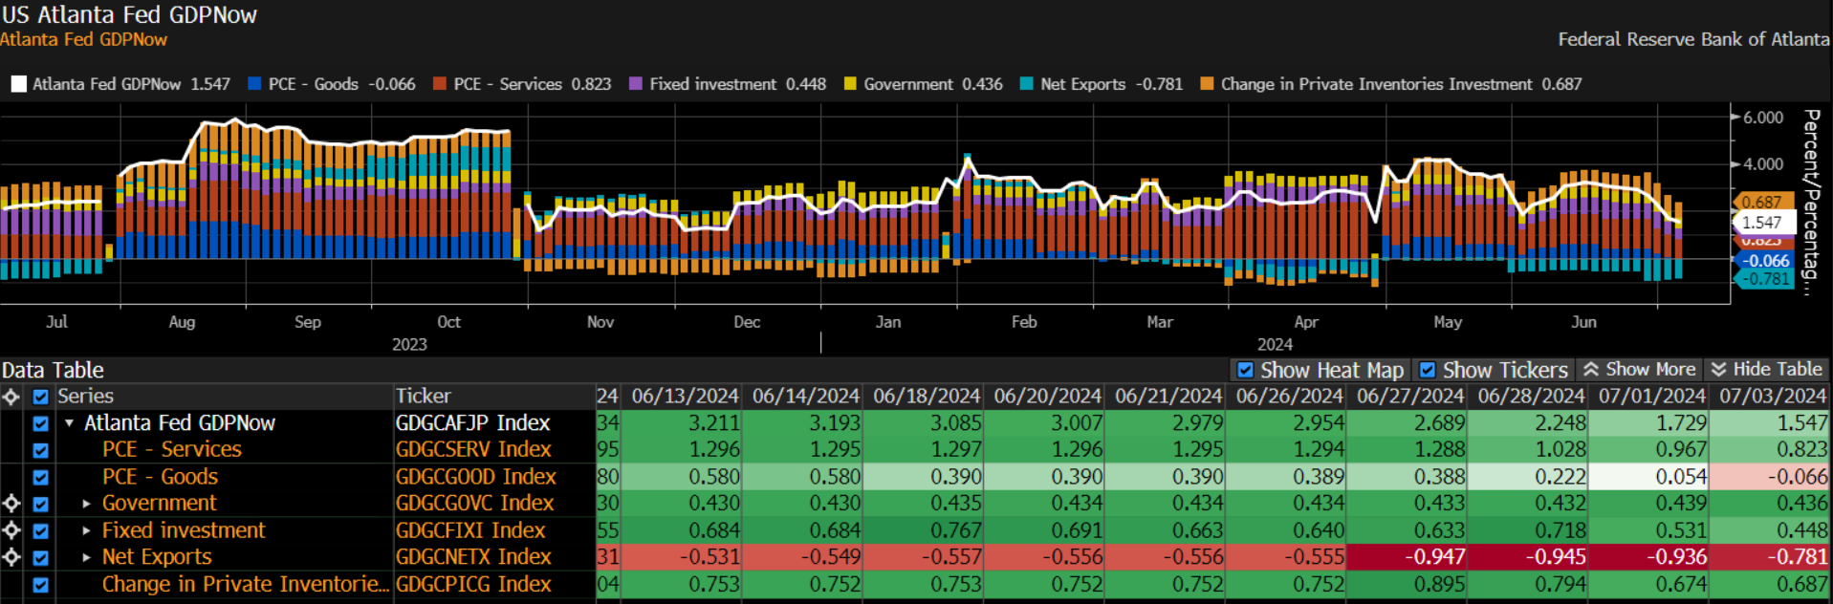The height and width of the screenshot is (604, 1833).
Task: Click the 2.689 GDPNow table cell
Action: click(x=1407, y=423)
